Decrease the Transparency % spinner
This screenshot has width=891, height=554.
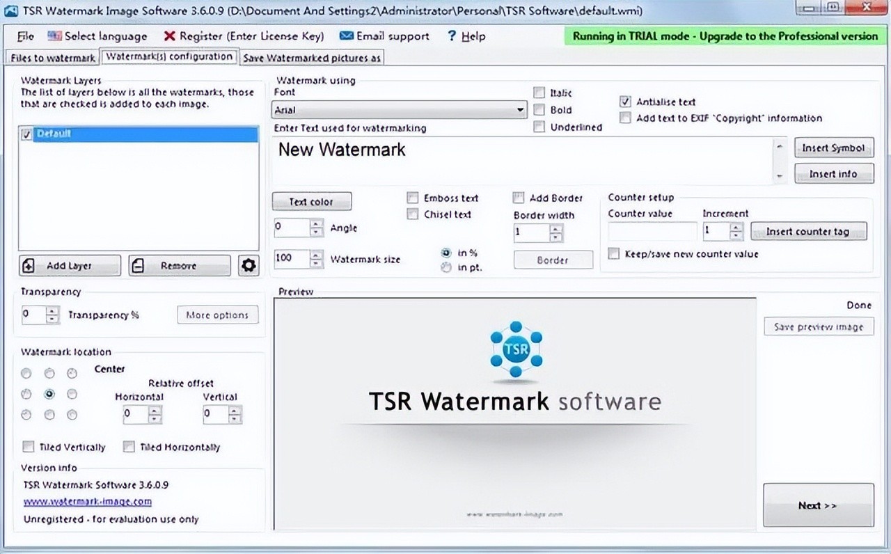[x=53, y=319]
